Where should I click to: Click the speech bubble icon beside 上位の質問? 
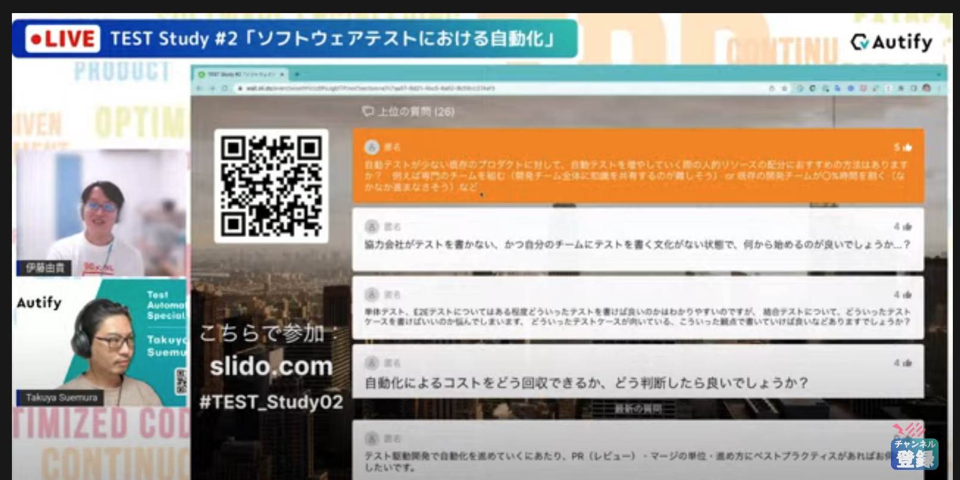368,111
